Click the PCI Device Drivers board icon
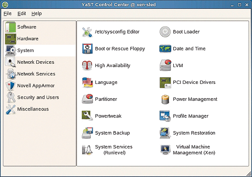 click(x=165, y=83)
